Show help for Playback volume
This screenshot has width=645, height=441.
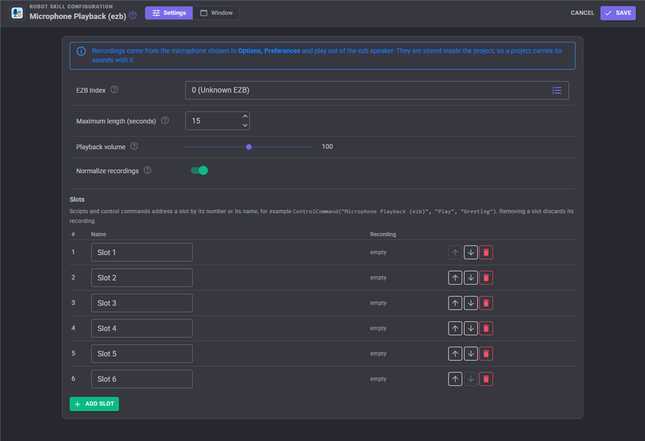[x=134, y=146]
